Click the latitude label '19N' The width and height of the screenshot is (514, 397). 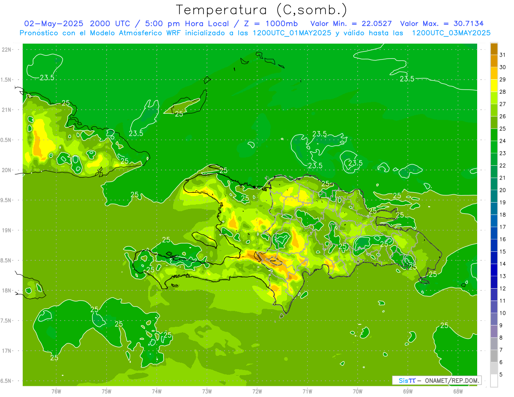[7, 230]
